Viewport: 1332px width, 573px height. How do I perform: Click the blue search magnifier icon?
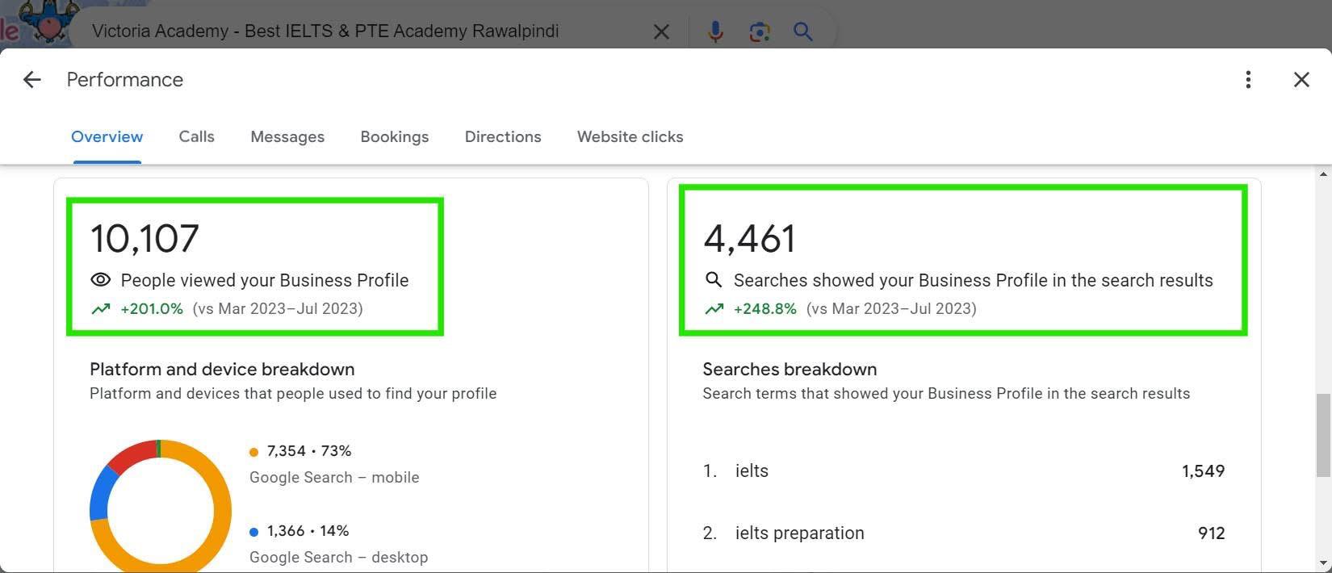802,31
